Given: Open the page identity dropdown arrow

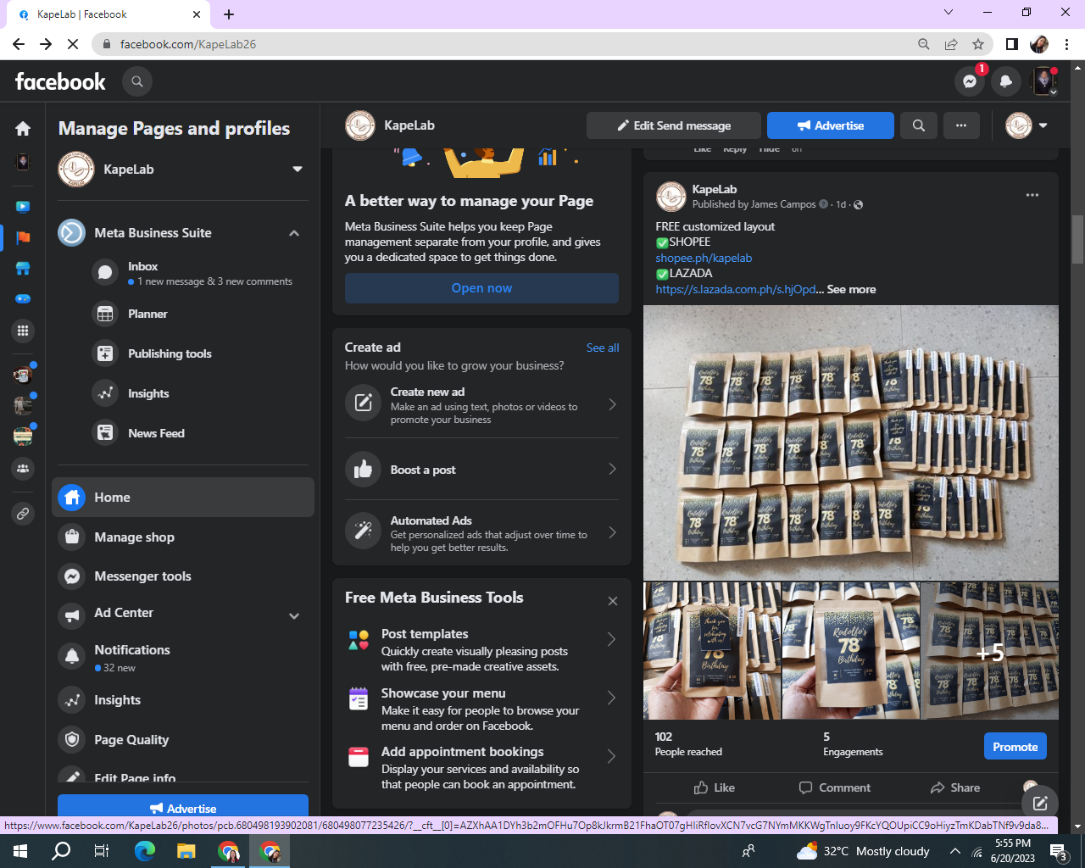Looking at the screenshot, I should (1043, 125).
